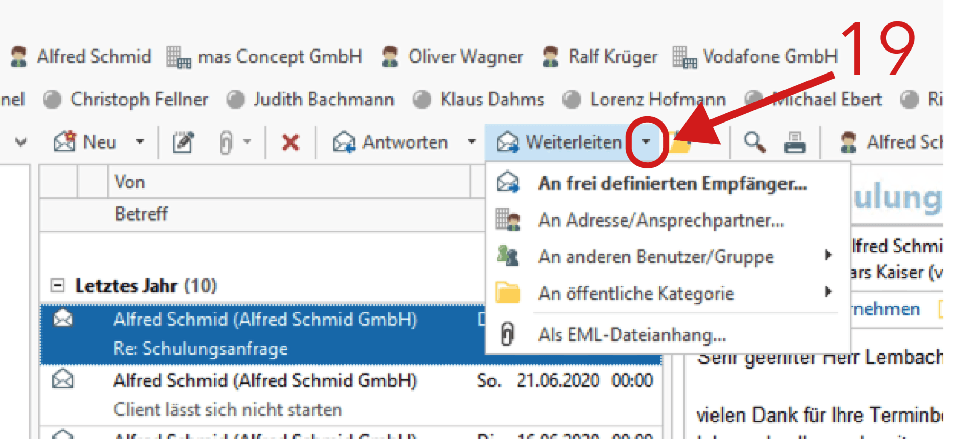980x439 pixels.
Task: Open the Weiterleiten dropdown arrow
Action: point(646,142)
